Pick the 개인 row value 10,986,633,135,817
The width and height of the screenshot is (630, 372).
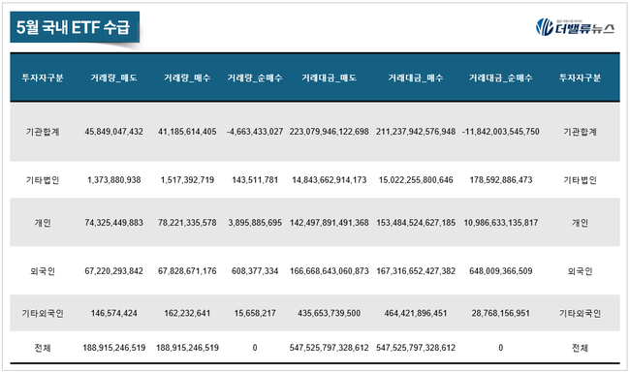click(501, 223)
